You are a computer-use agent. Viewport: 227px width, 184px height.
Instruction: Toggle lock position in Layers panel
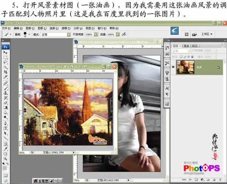[x=189, y=56]
